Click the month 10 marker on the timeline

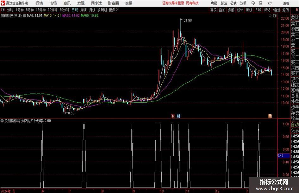coord(162,191)
